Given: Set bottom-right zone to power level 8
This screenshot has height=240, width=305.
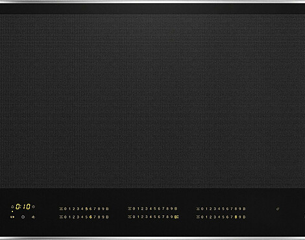Looking at the screenshot, I should click(x=236, y=217).
